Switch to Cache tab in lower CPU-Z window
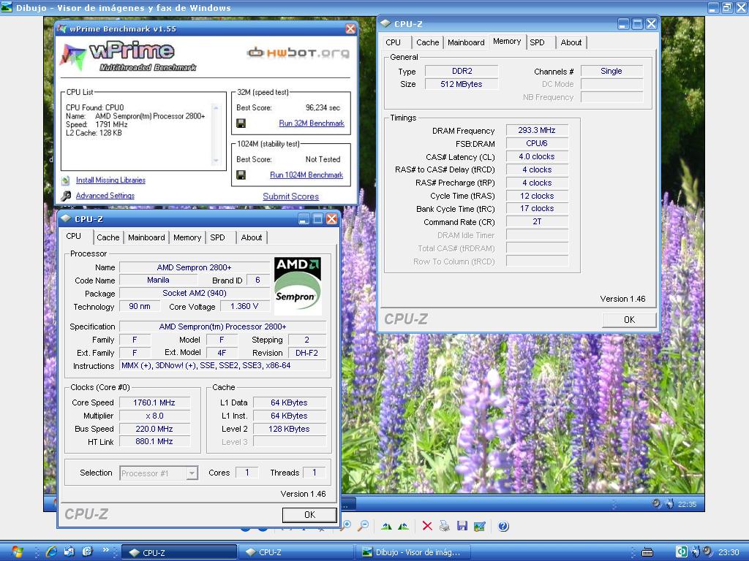 pos(108,237)
